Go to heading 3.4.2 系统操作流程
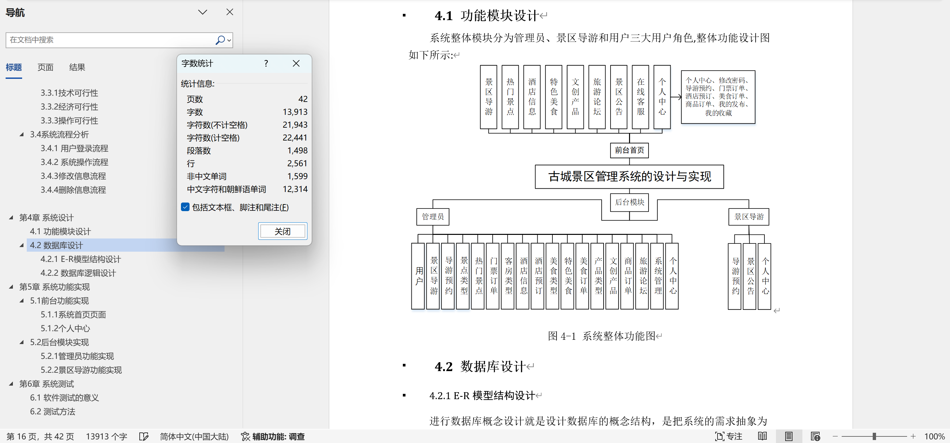Image resolution: width=950 pixels, height=443 pixels. [74, 162]
